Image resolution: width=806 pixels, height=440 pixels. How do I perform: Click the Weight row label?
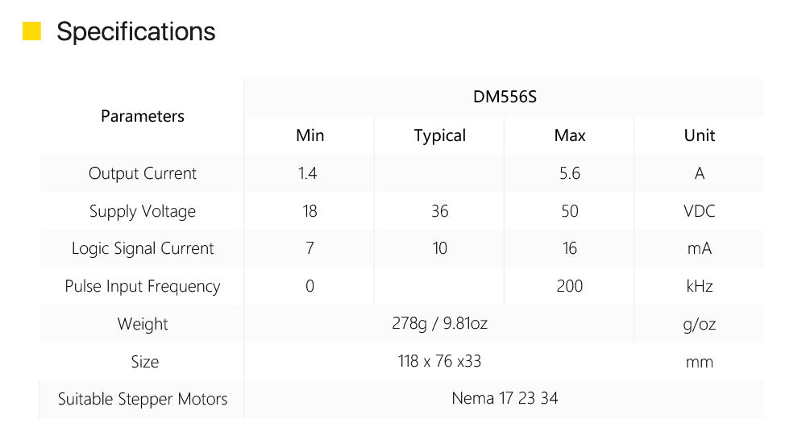click(143, 324)
